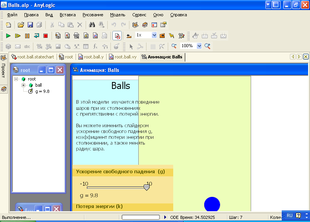The height and width of the screenshot is (222, 310).
Task: Open the Модель menu
Action: (118, 15)
